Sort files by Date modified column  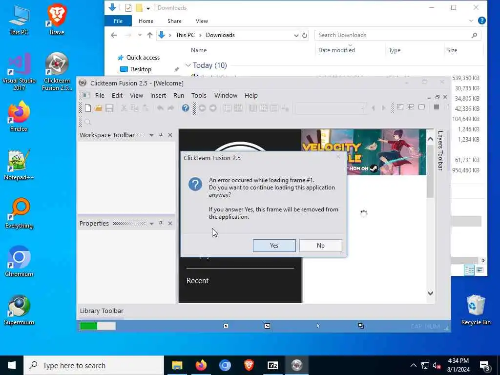[x=336, y=50]
